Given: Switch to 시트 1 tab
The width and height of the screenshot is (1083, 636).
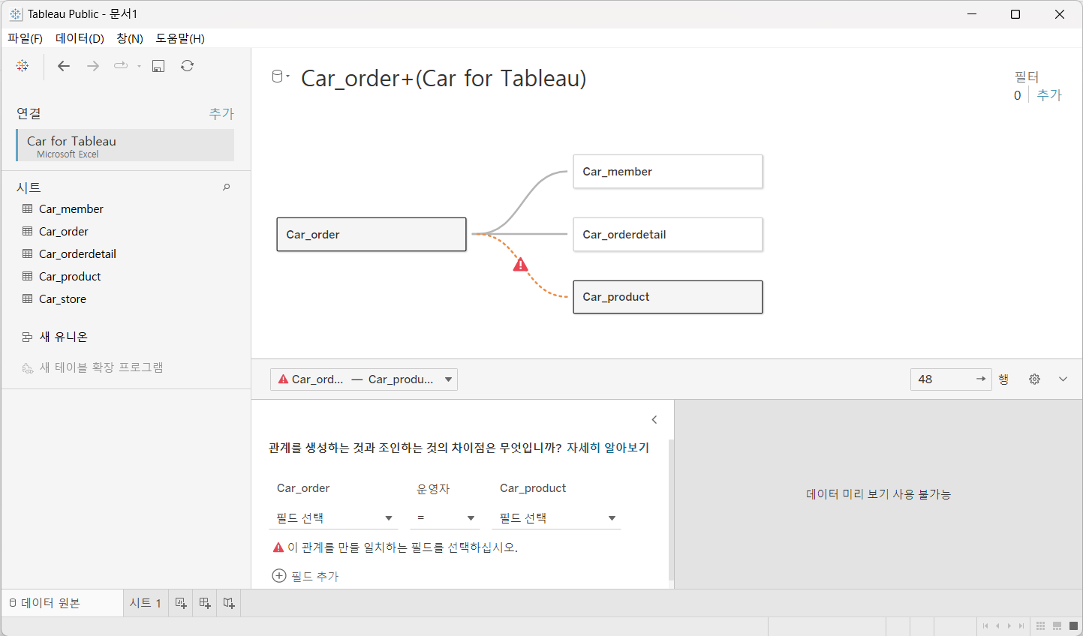Looking at the screenshot, I should click(146, 603).
